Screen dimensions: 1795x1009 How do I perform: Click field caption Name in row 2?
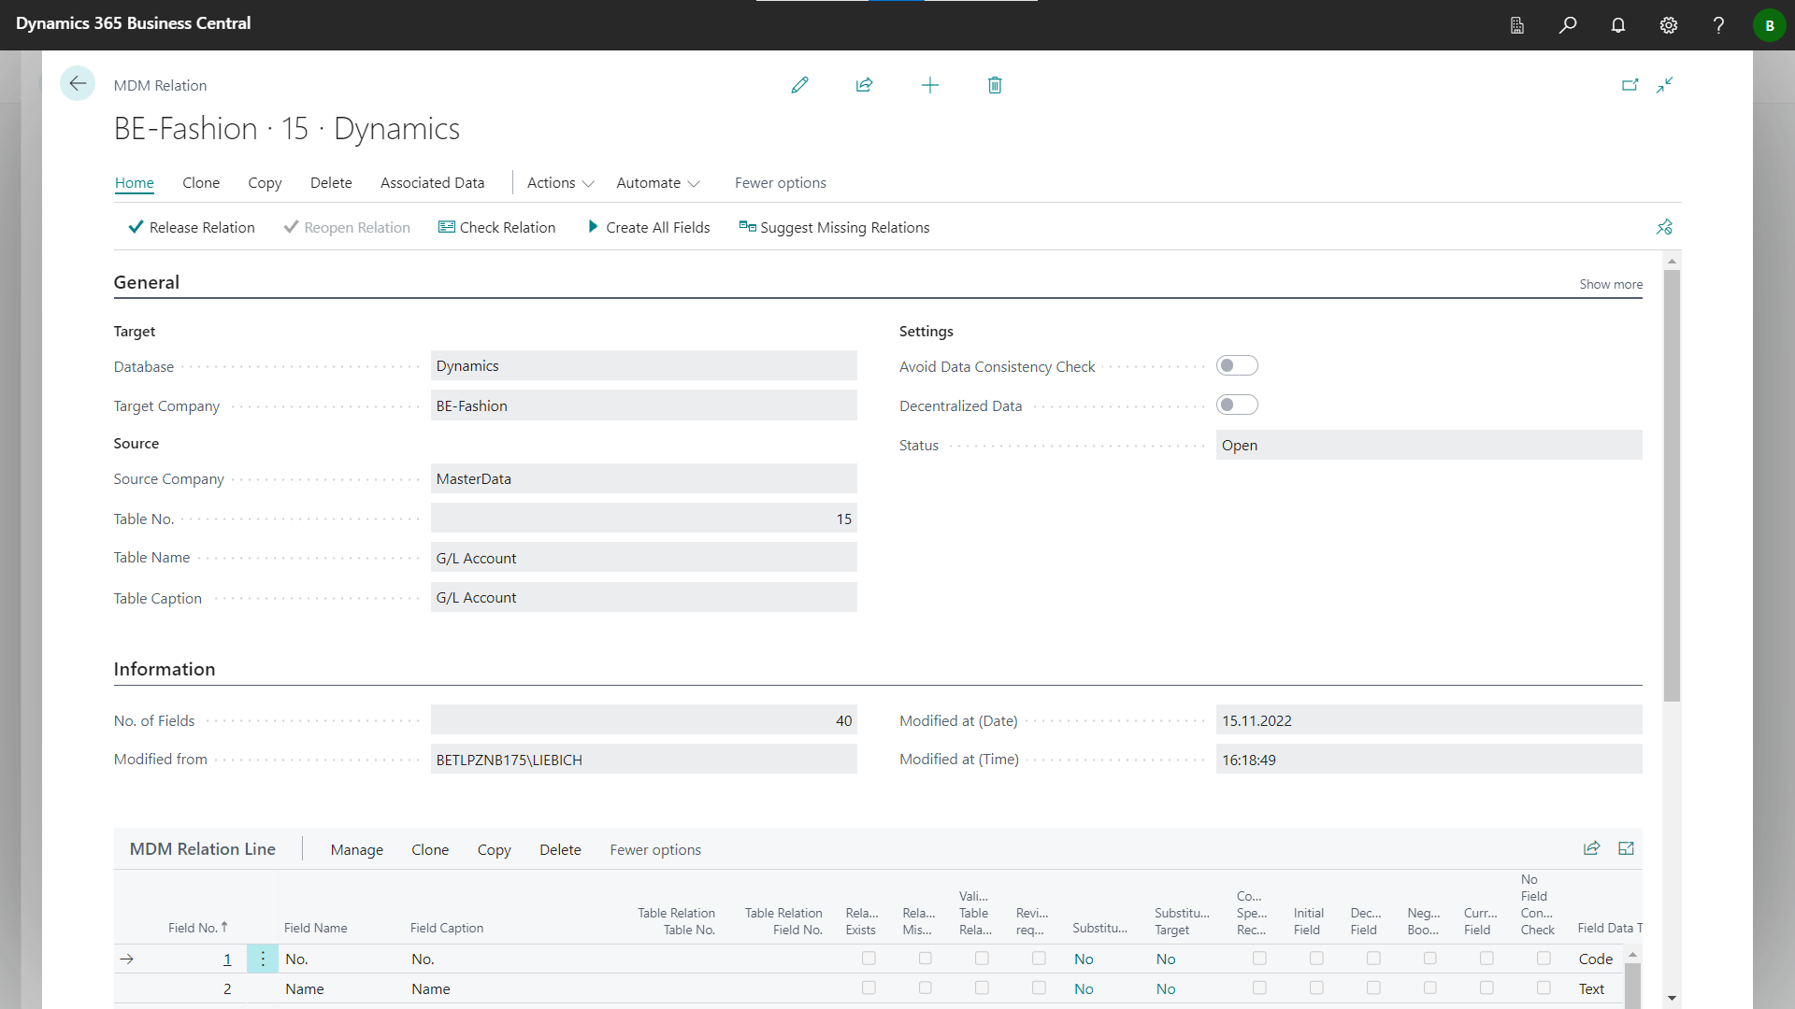(431, 988)
